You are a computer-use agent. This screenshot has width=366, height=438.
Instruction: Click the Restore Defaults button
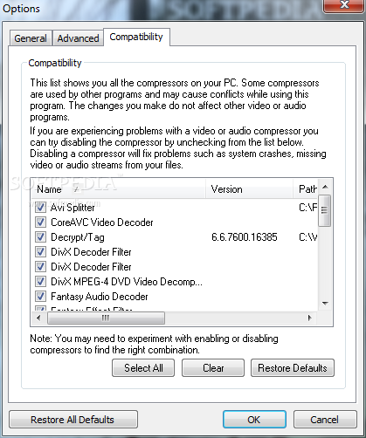point(293,368)
